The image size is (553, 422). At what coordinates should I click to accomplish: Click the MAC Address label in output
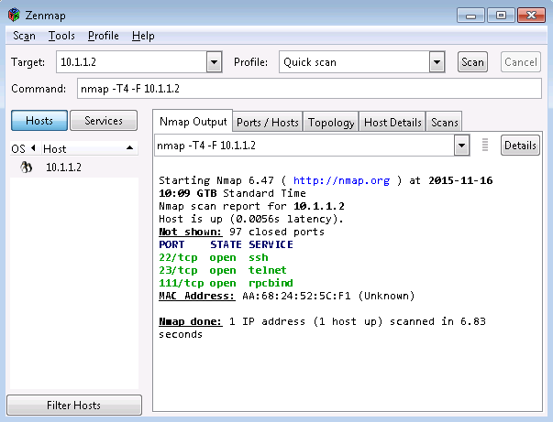click(x=196, y=296)
